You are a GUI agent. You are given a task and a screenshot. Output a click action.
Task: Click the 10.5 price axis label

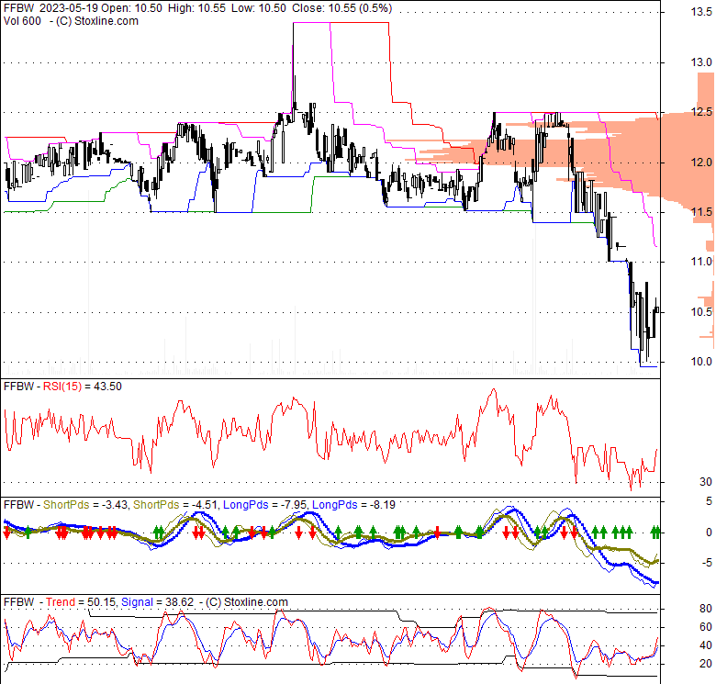pos(701,312)
